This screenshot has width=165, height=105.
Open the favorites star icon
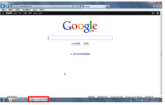point(157,6)
